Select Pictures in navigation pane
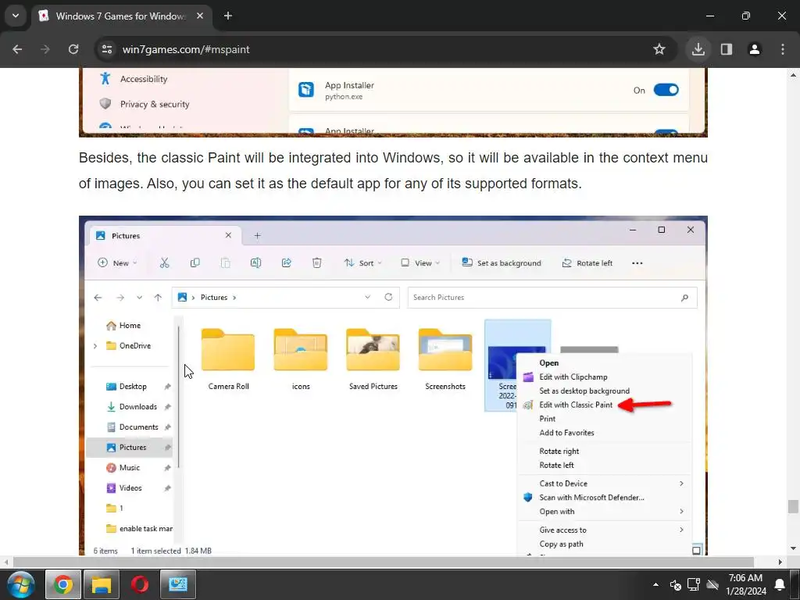Image resolution: width=800 pixels, height=600 pixels. click(x=130, y=448)
